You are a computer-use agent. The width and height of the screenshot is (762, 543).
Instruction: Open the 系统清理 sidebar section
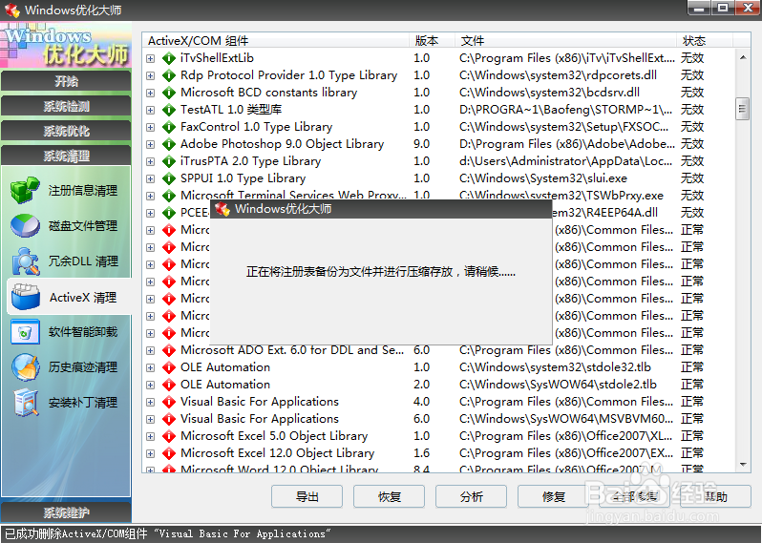tap(66, 156)
